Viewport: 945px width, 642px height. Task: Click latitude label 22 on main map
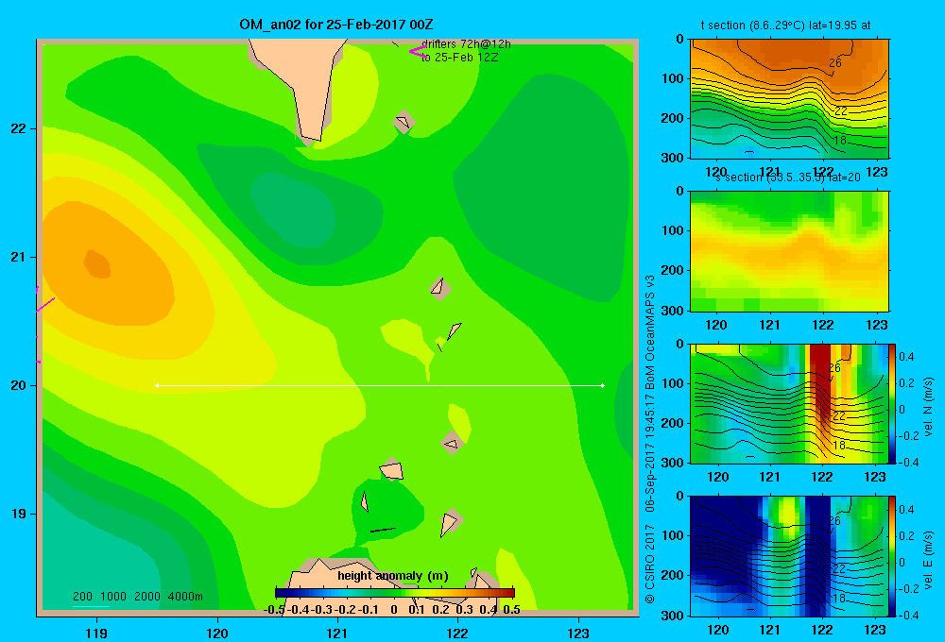(x=19, y=129)
